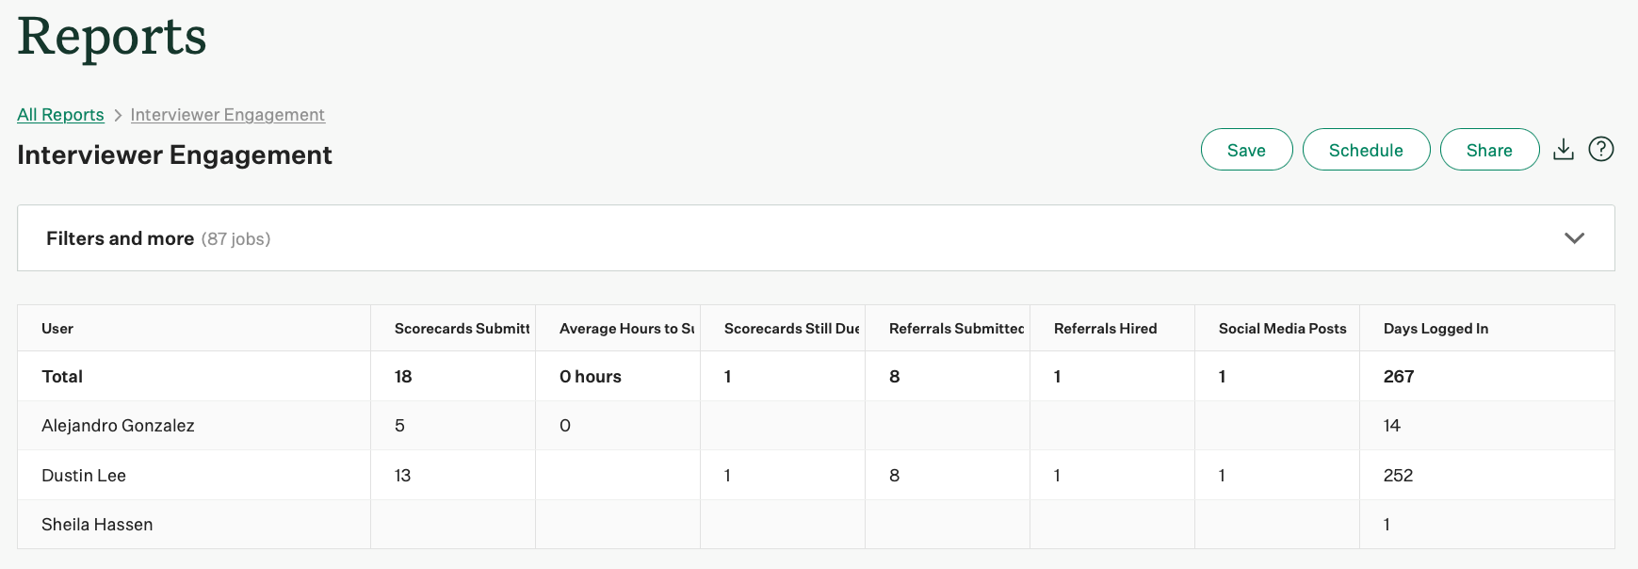Click Interviewer Engagement report title
This screenshot has width=1638, height=569.
tap(174, 154)
